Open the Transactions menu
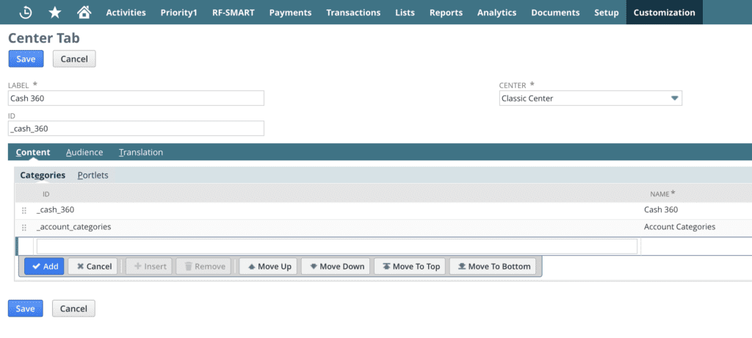This screenshot has width=752, height=338. click(353, 12)
